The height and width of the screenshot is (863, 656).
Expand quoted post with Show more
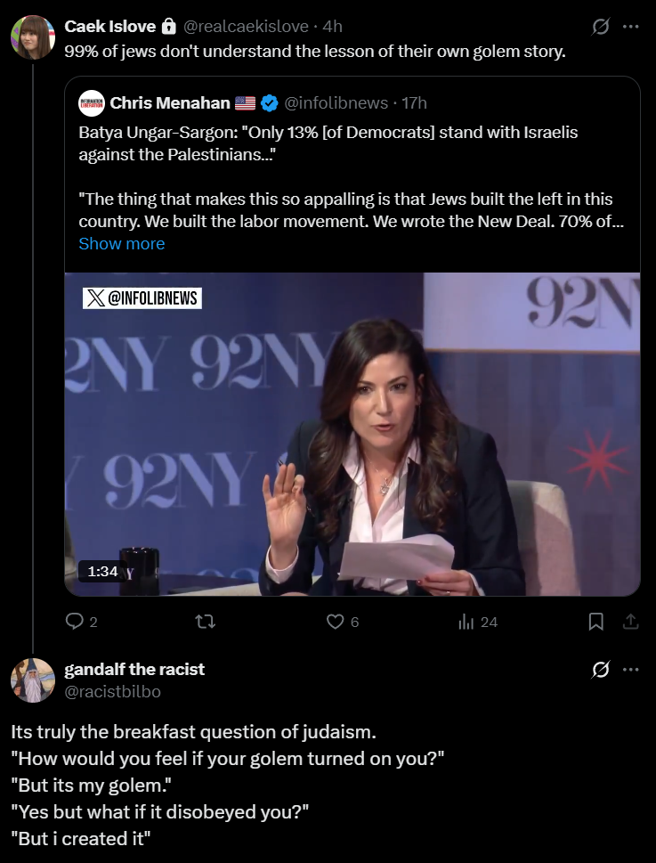[x=121, y=243]
